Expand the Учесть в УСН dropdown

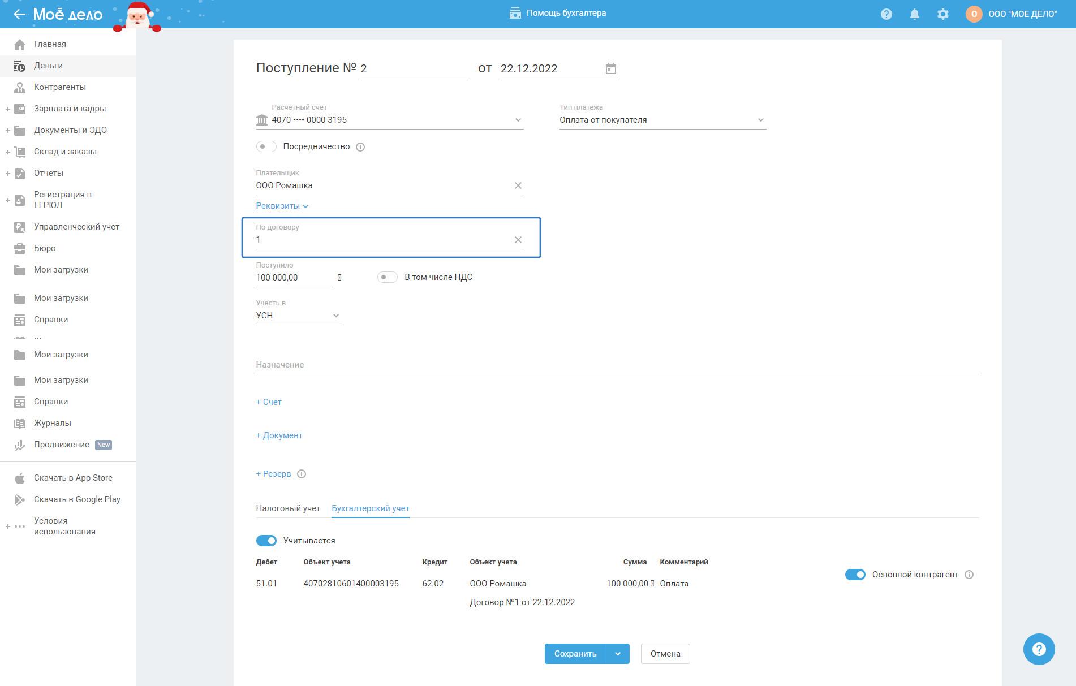click(x=298, y=316)
